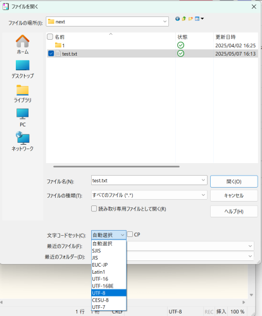Select UTF-8 from encoding list
The height and width of the screenshot is (316, 262).
pos(109,293)
